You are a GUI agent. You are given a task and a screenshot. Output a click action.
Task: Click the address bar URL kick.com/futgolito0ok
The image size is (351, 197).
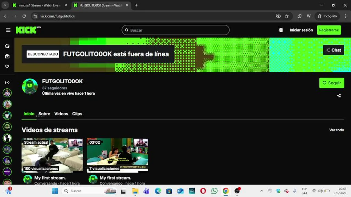tap(58, 16)
